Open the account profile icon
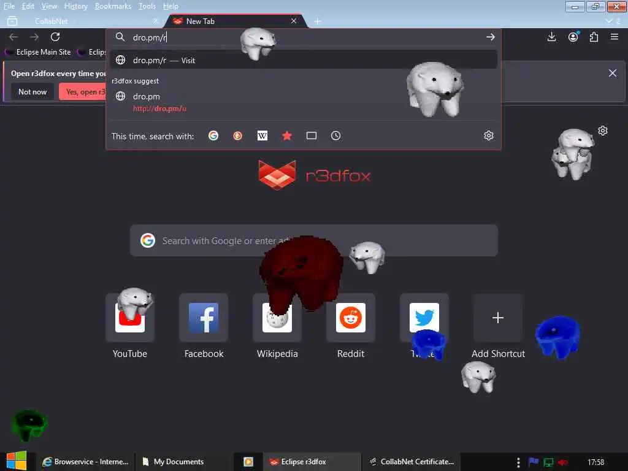 tap(573, 37)
